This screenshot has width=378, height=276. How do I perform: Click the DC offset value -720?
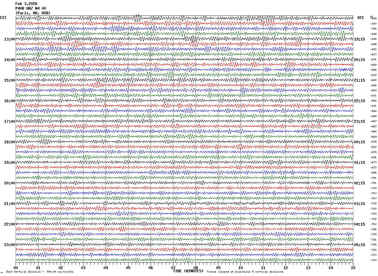pyautogui.click(x=373, y=229)
